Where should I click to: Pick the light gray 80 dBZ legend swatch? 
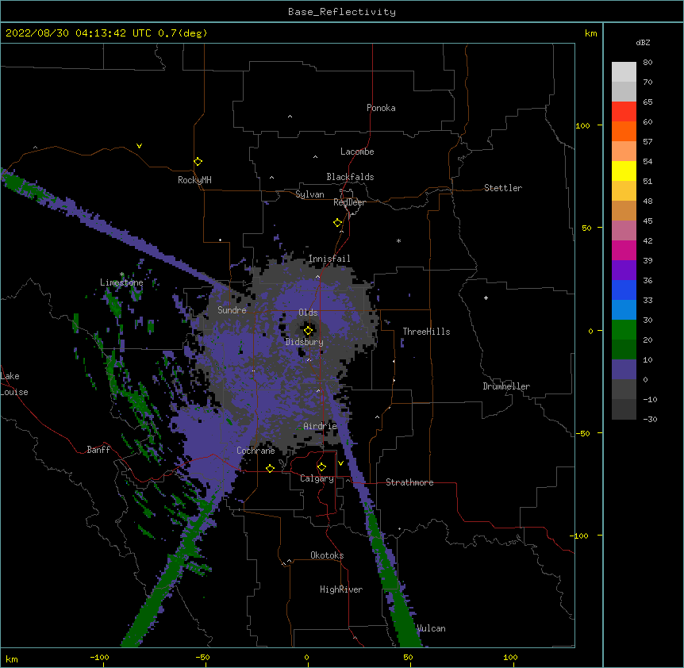click(x=624, y=72)
